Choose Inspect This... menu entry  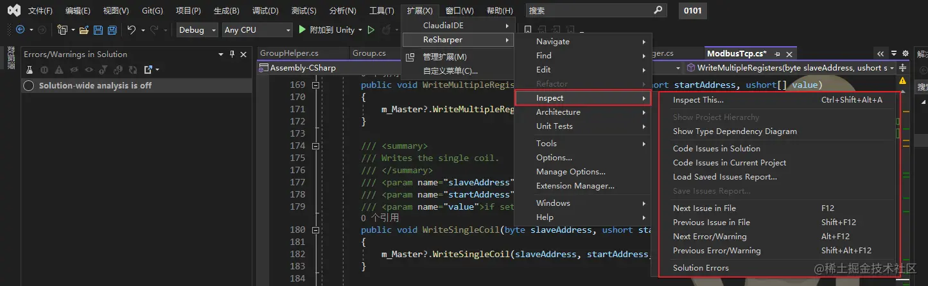pos(778,100)
